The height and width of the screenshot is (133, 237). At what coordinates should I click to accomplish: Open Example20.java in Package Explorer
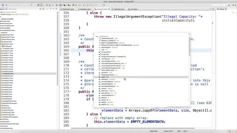[7, 76]
